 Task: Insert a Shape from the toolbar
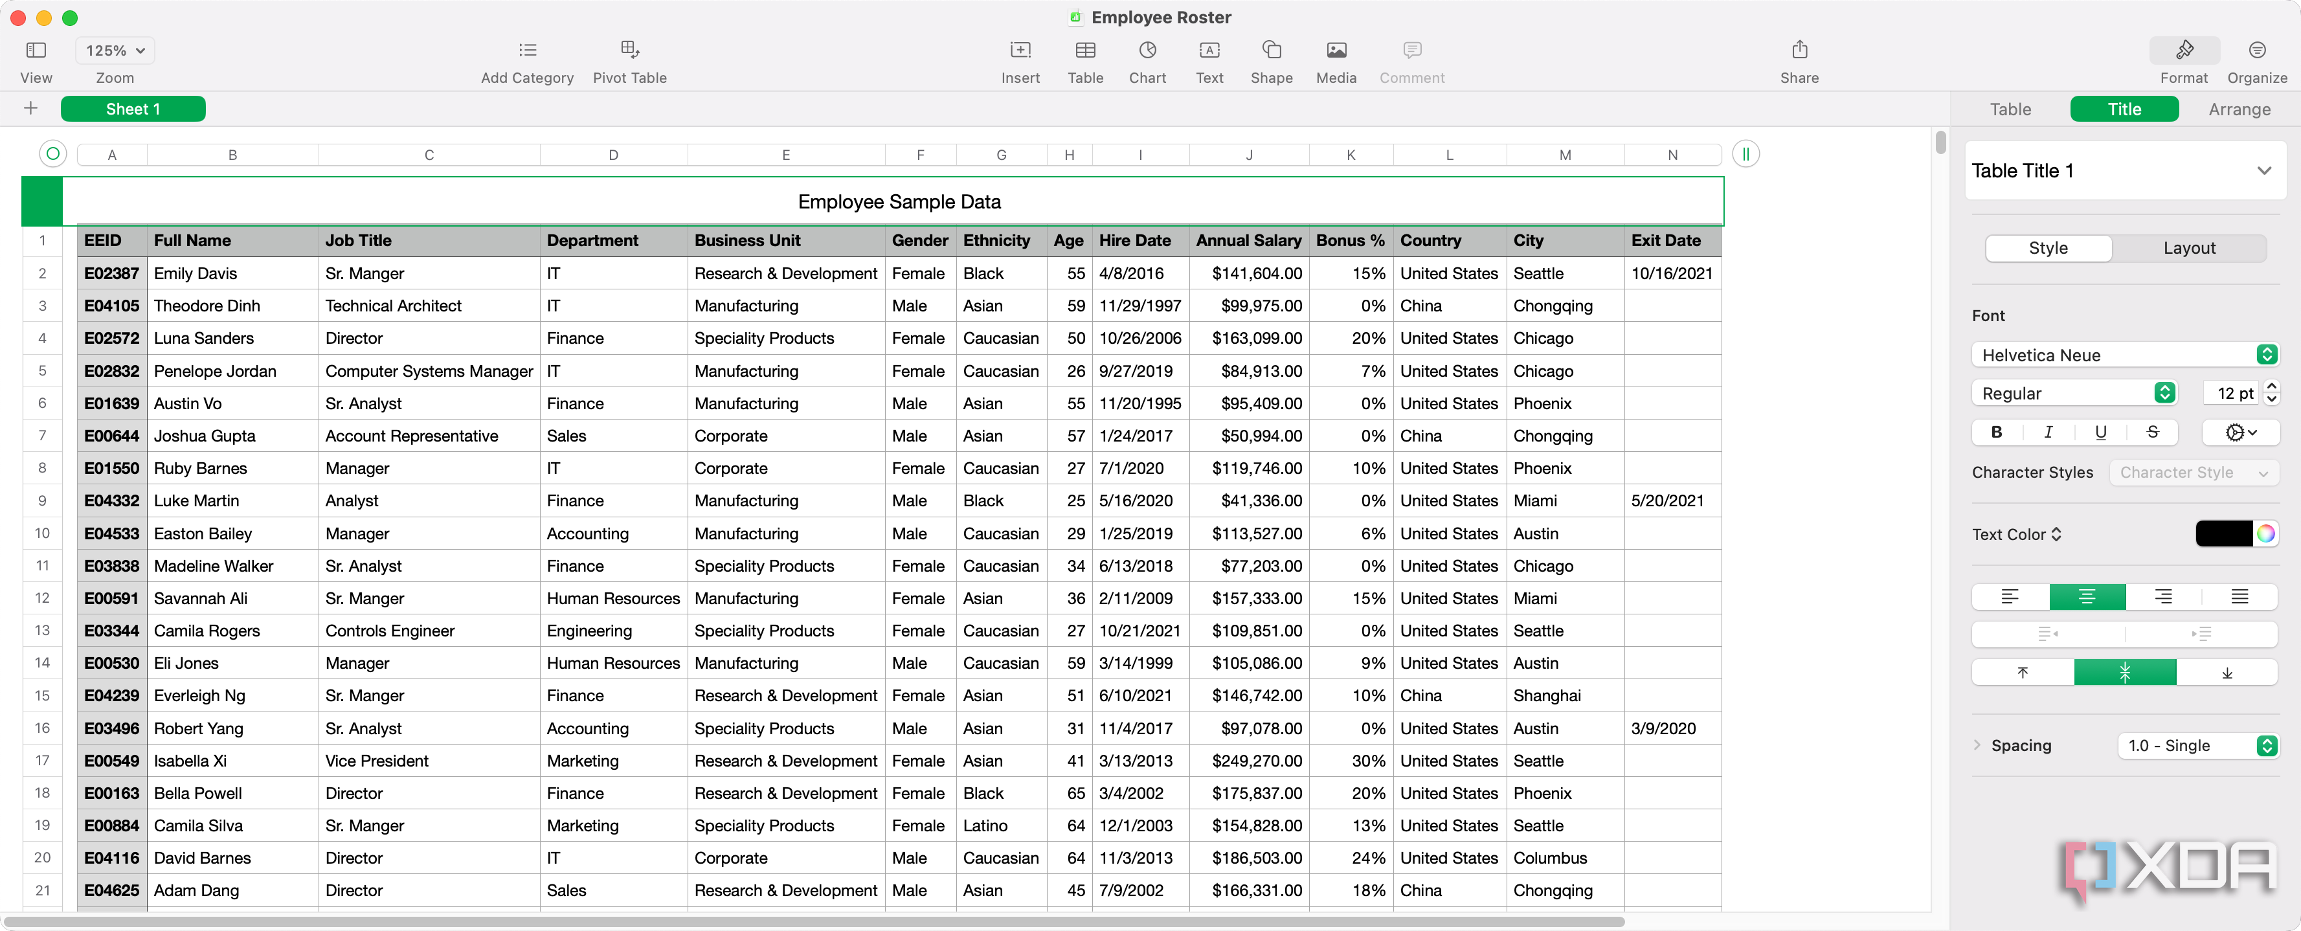pos(1271,50)
